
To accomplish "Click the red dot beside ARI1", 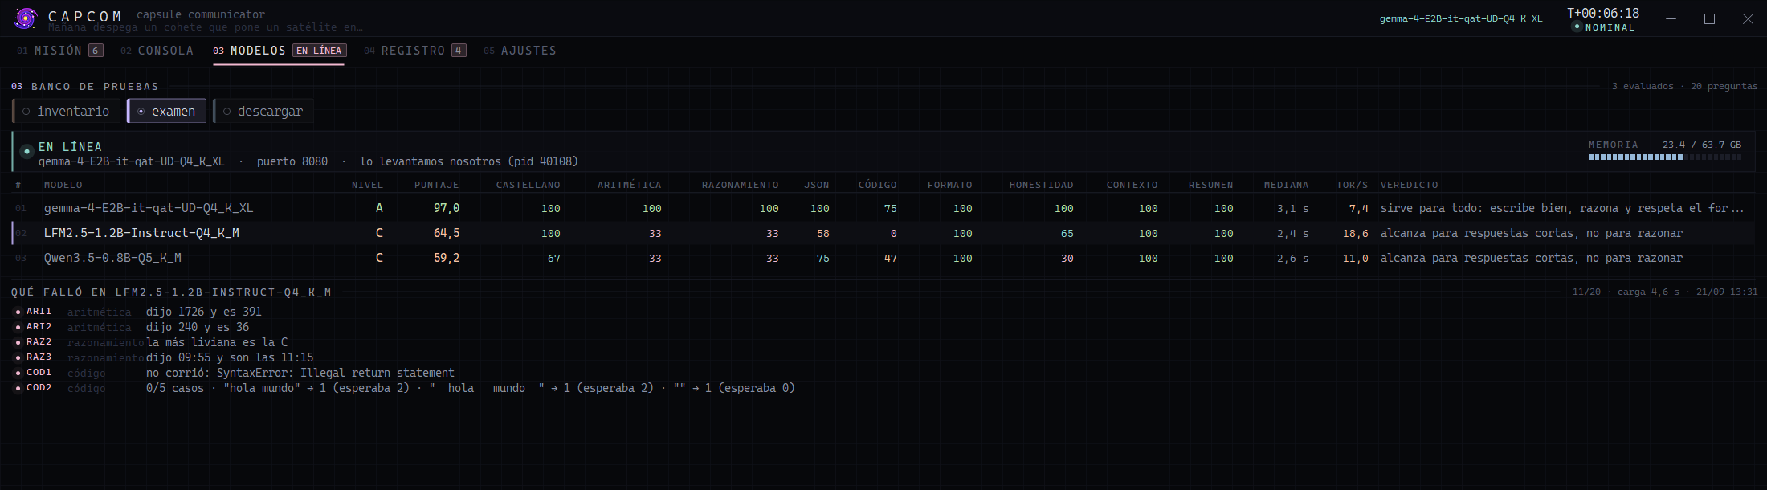I will click(x=18, y=312).
